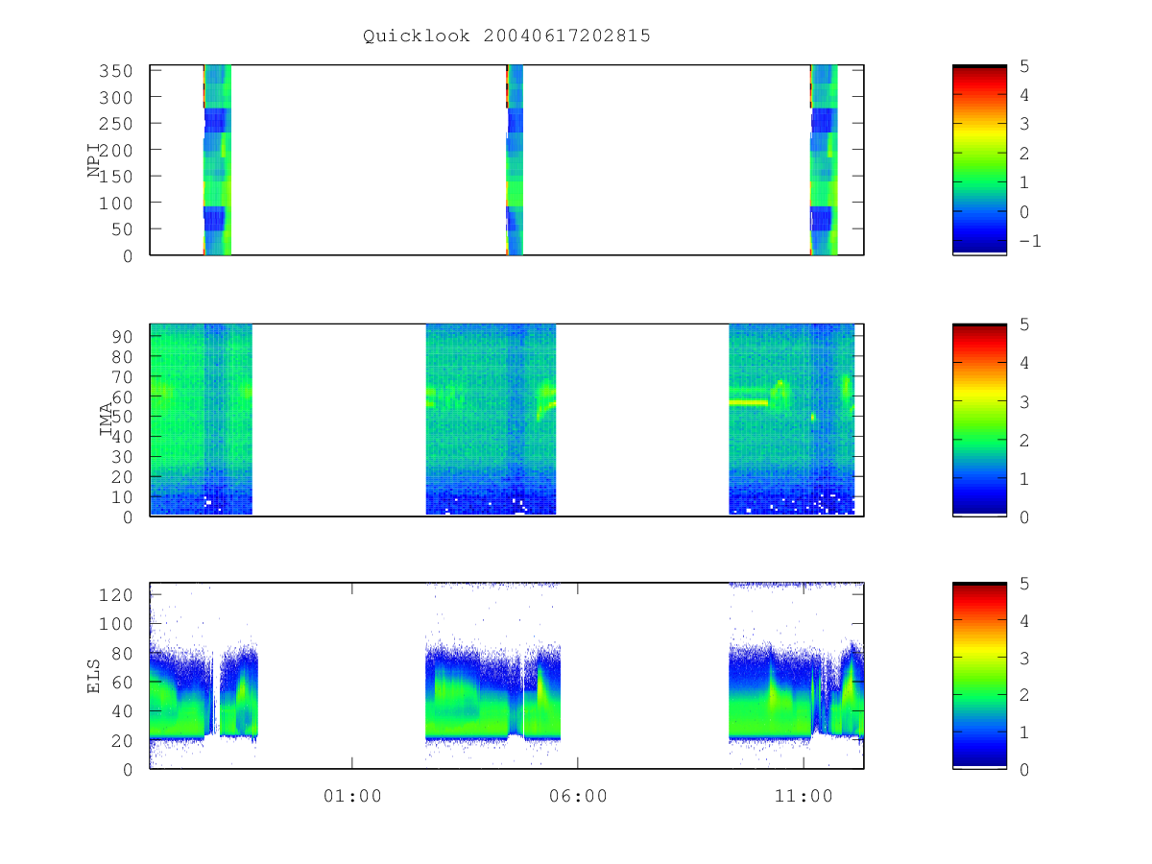Image resolution: width=1152 pixels, height=864 pixels.
Task: Click the "-1" label on the NPI colorbar
Action: [1029, 241]
